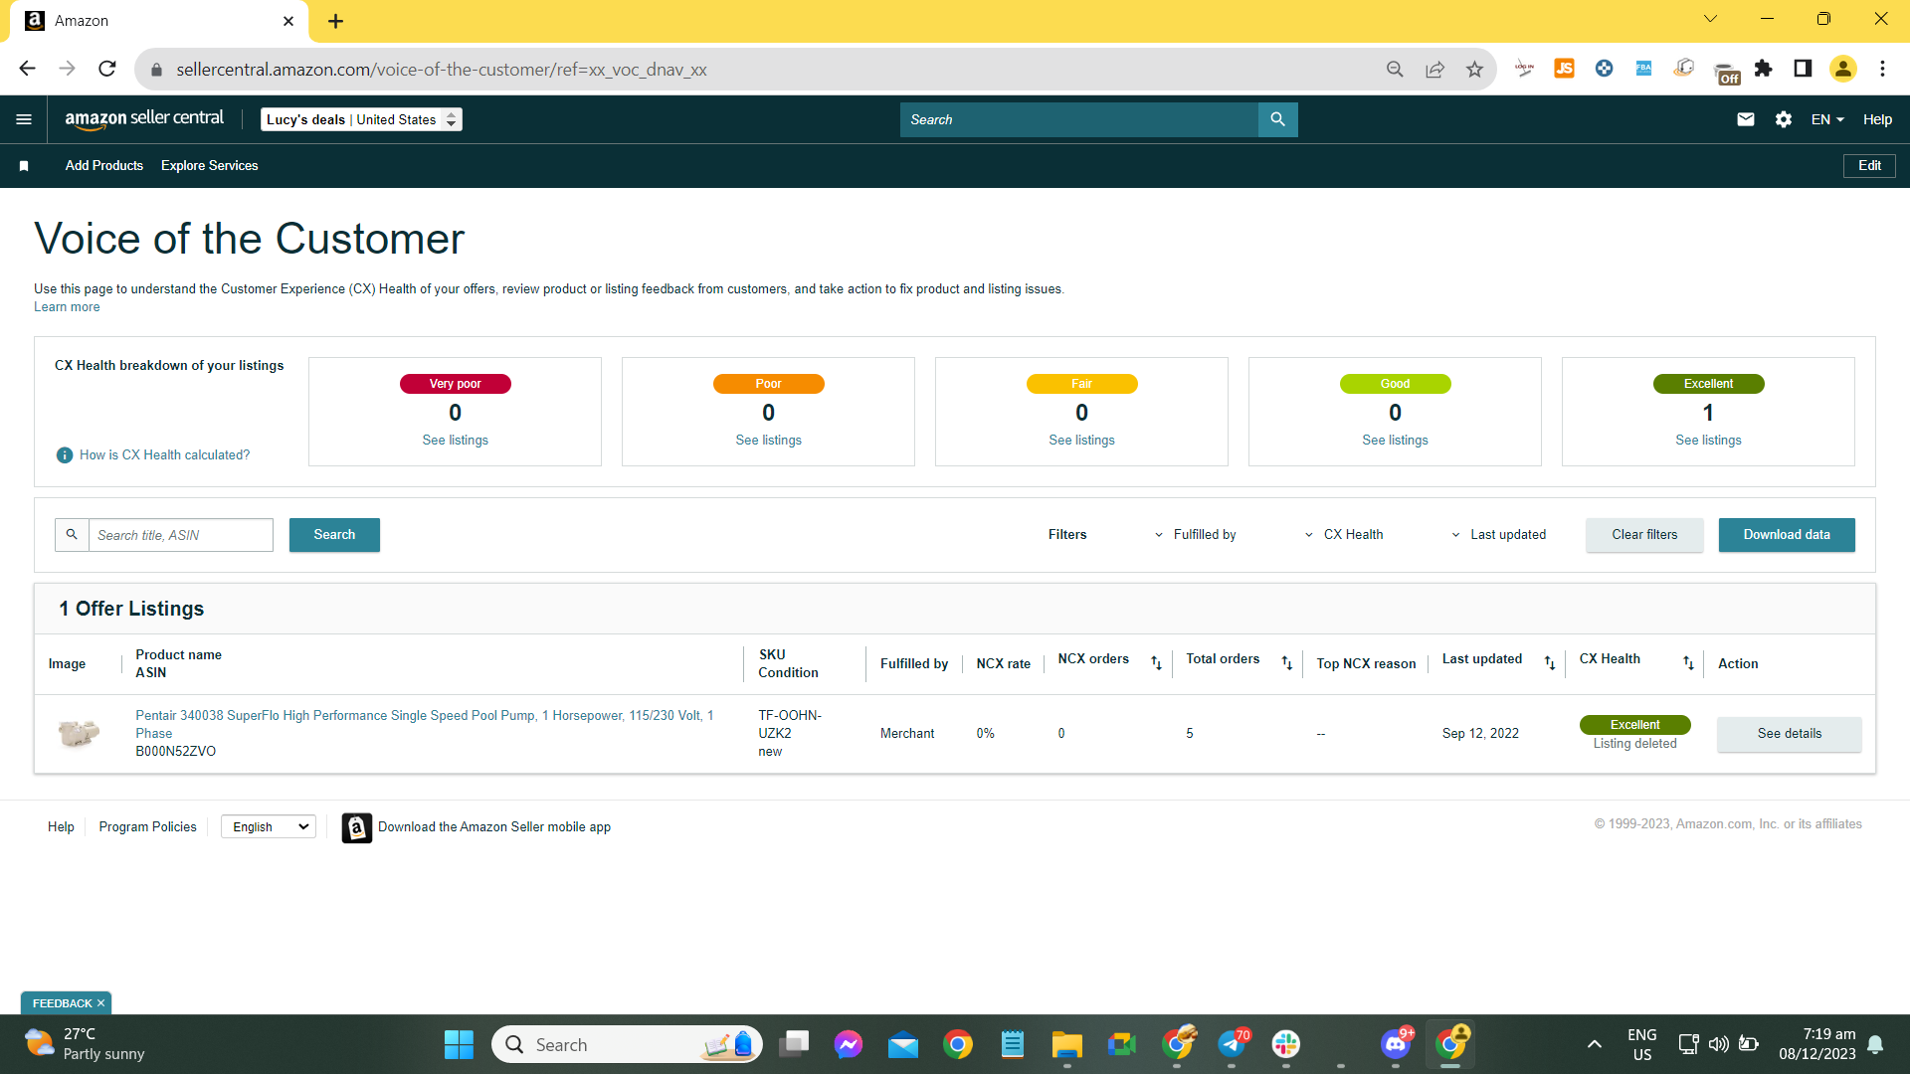Screen dimensions: 1910x1074
Task: Sort by NCX orders column
Action: pos(1156,663)
